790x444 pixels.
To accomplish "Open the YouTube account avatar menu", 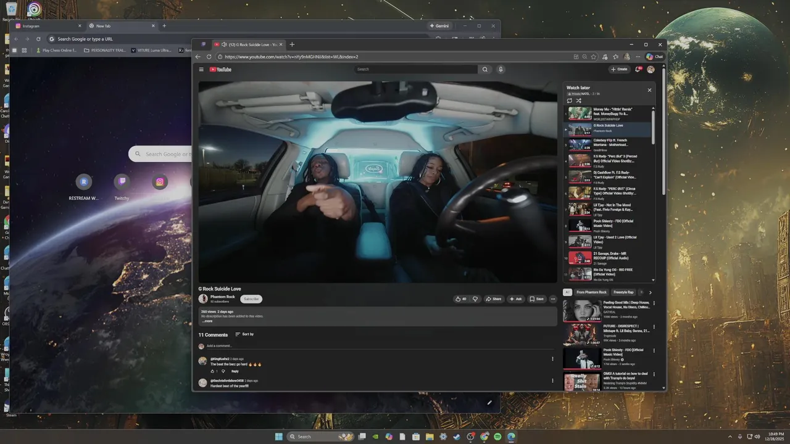I will tap(651, 69).
